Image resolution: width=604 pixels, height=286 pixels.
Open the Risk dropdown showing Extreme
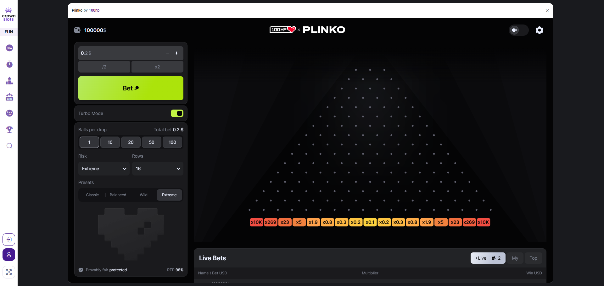(x=104, y=169)
